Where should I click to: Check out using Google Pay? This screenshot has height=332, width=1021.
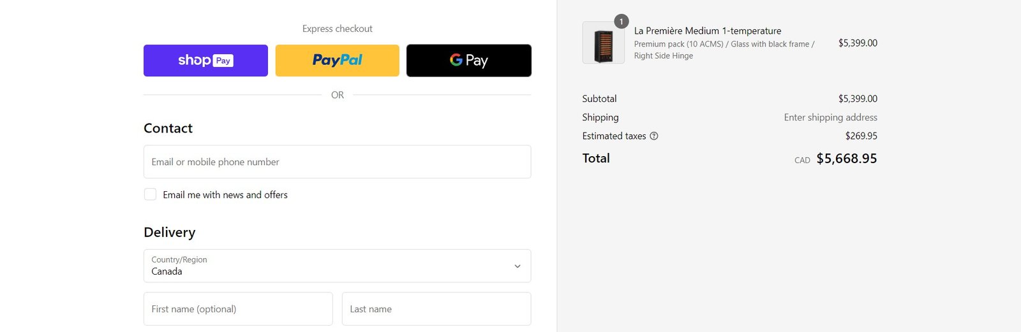coord(468,61)
